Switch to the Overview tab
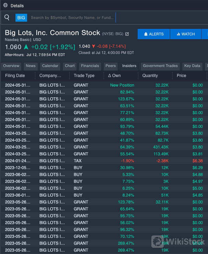This screenshot has height=254, width=208. point(11,66)
